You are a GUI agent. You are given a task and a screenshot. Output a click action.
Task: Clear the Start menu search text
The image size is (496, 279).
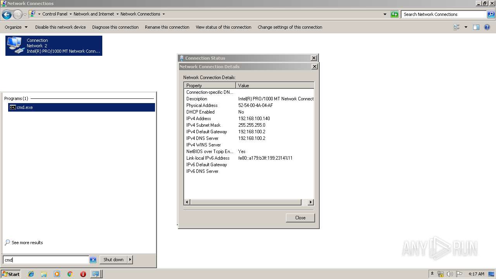point(93,260)
